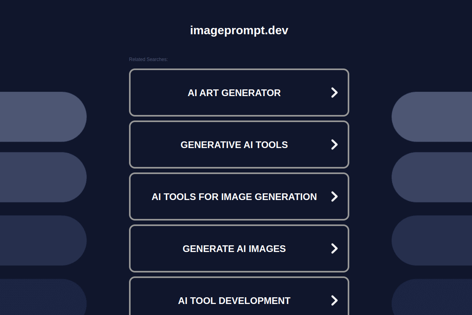
Task: Open the GENERATE AI IMAGES link
Action: pos(239,248)
